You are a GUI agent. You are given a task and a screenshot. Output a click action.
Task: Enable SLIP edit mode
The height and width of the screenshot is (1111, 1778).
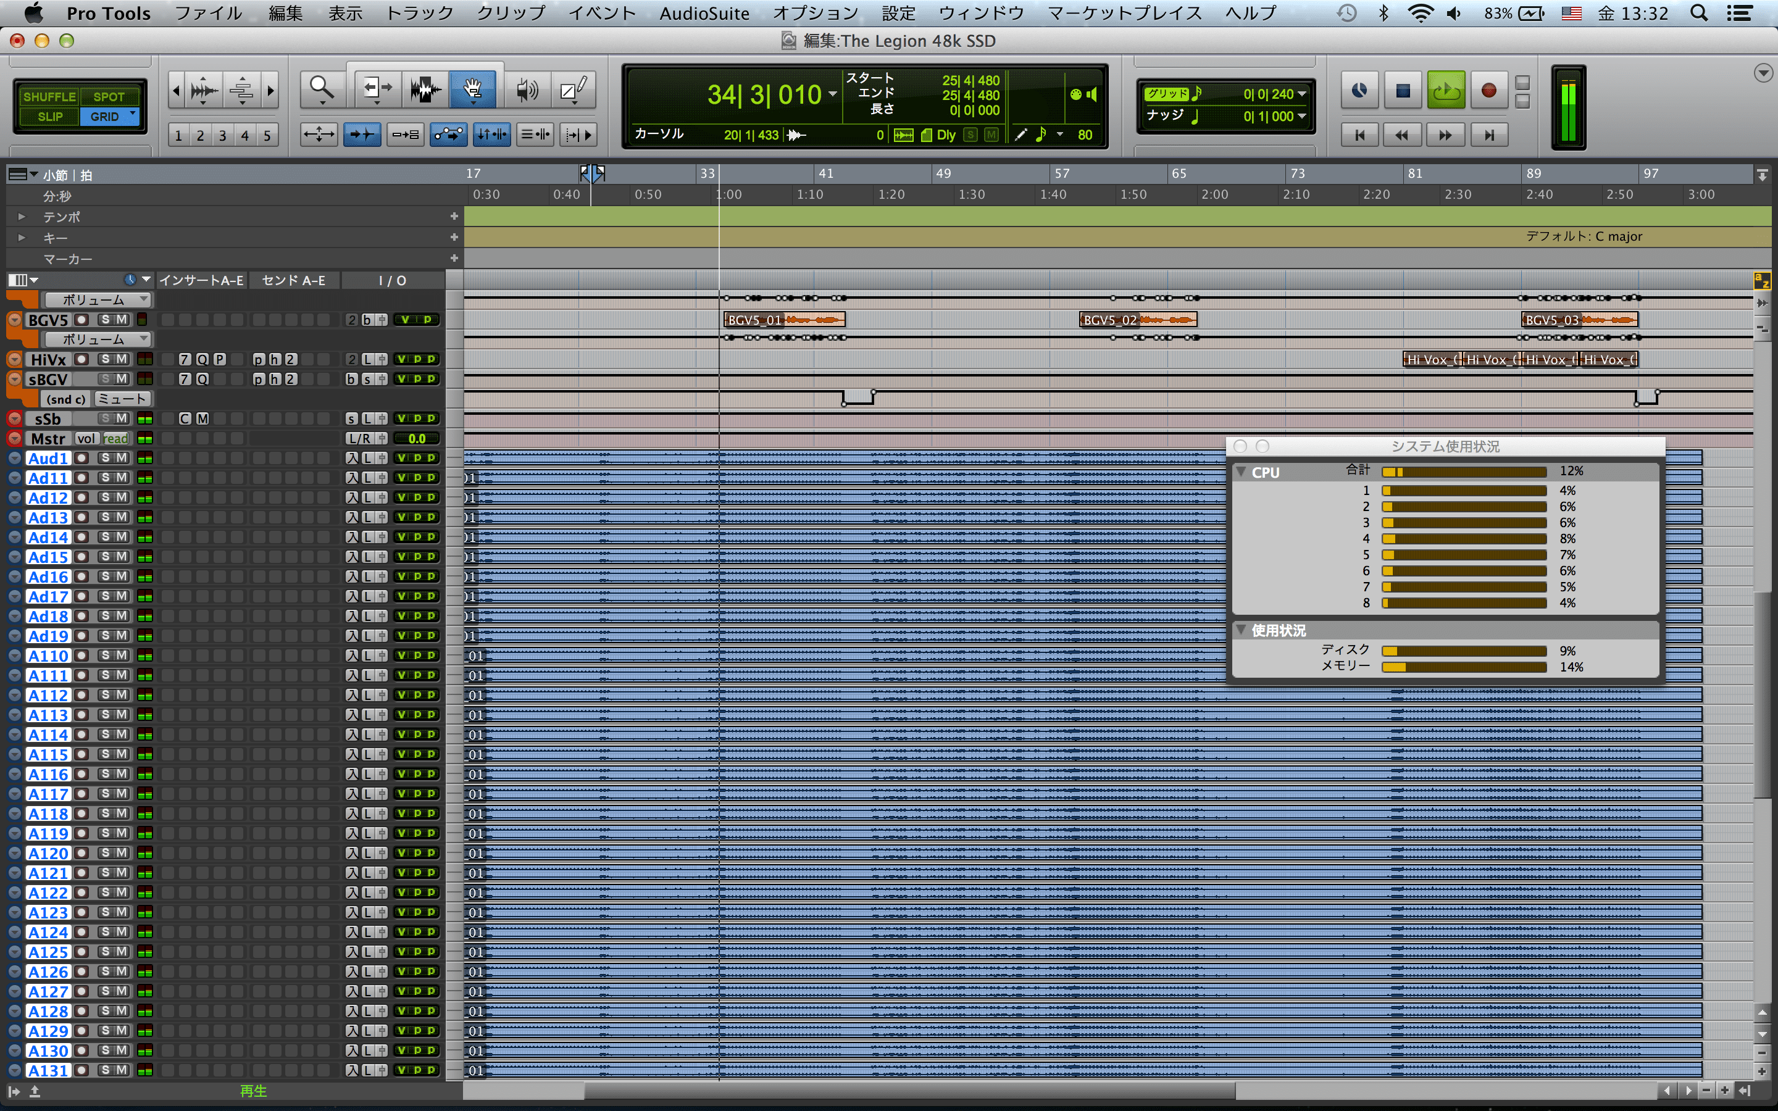49,116
